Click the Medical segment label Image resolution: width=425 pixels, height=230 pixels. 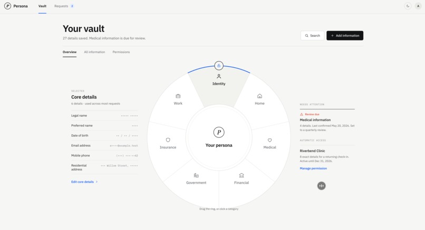click(269, 147)
